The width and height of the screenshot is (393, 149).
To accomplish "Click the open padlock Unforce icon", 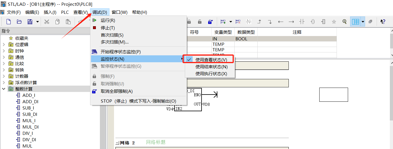I will 200,22.
